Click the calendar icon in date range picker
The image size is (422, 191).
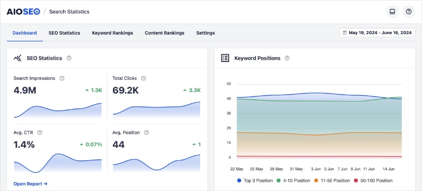click(x=344, y=33)
